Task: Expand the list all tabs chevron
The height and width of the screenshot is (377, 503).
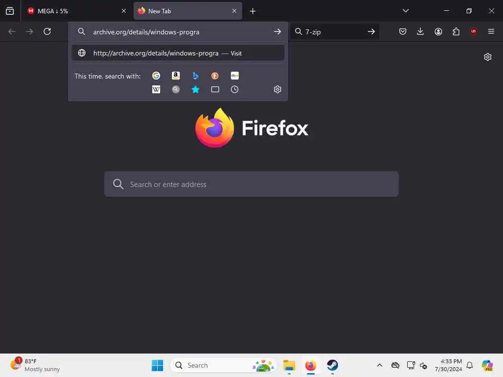Action: tap(405, 11)
